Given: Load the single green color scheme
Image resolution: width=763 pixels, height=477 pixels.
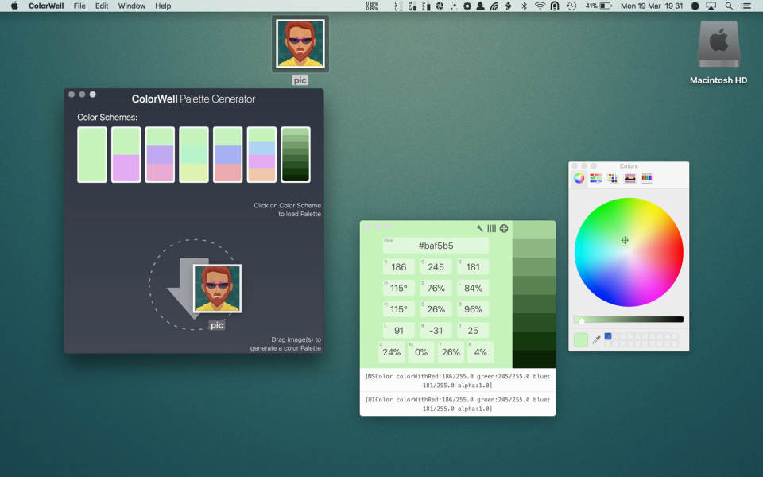Looking at the screenshot, I should click(92, 155).
